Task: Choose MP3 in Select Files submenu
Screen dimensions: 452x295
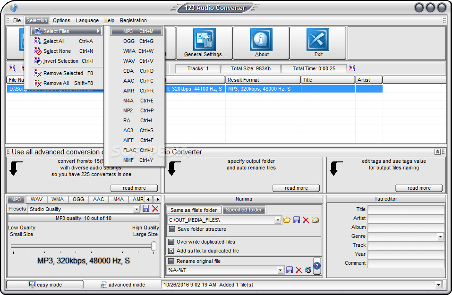Action: [136, 31]
